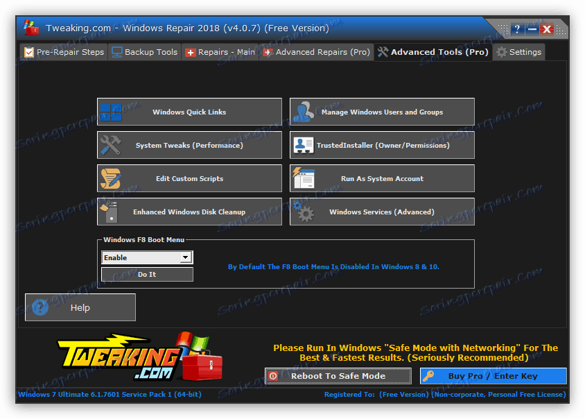This screenshot has width=585, height=419.
Task: Click the wrench and screwdriver System Tweaks icon
Action: 111,145
